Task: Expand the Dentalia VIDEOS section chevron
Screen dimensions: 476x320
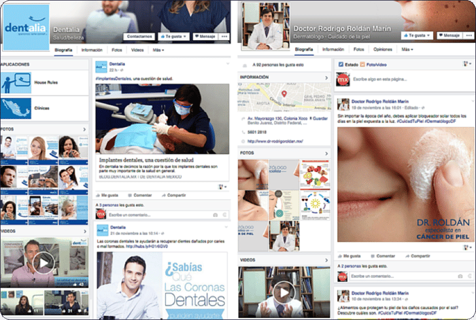Action: point(85,231)
